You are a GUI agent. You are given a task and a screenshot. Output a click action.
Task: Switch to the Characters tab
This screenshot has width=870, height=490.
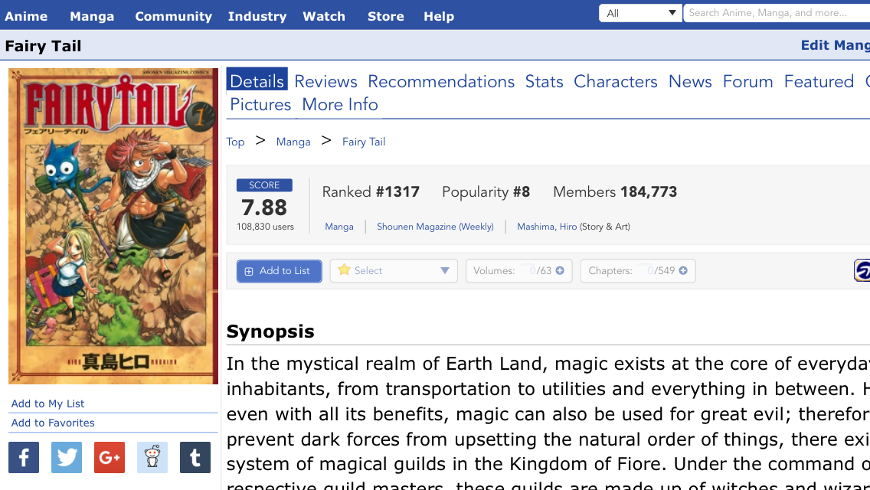tap(615, 82)
